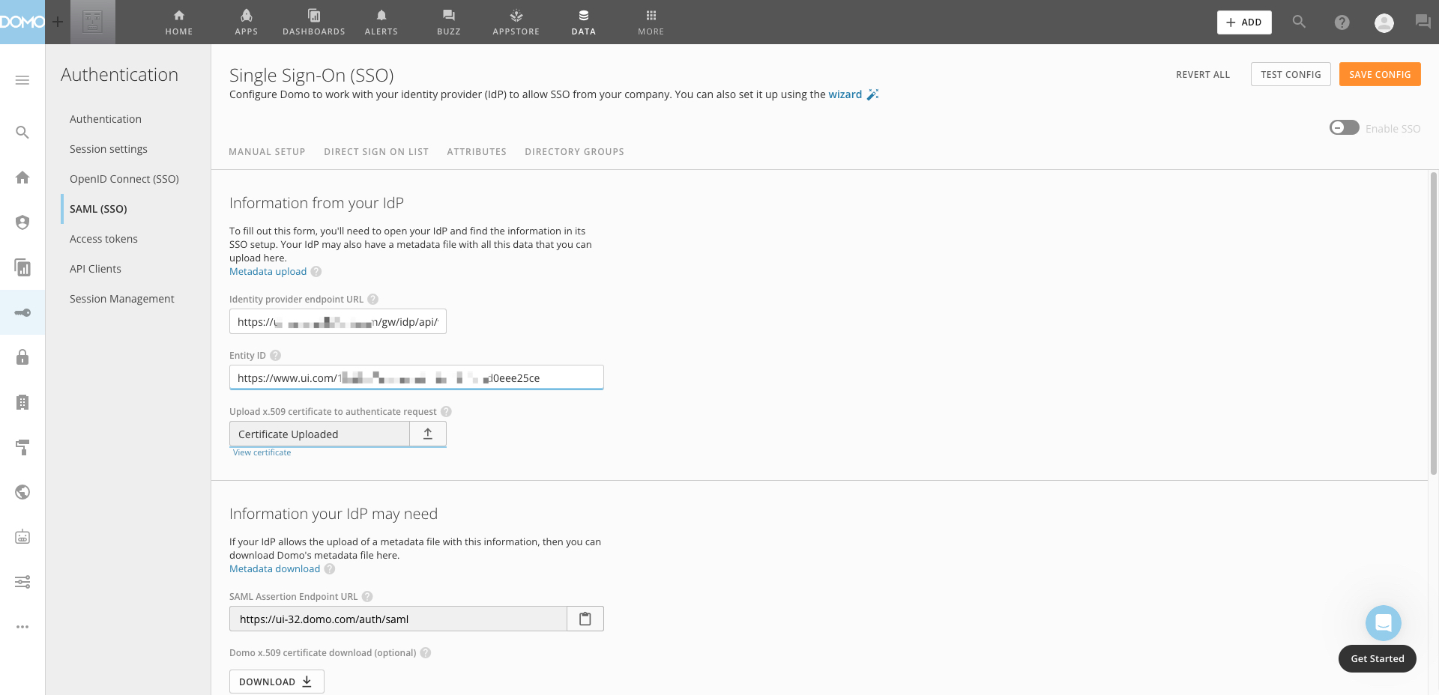Select SAML (SSO) in the Authentication menu

coord(98,208)
